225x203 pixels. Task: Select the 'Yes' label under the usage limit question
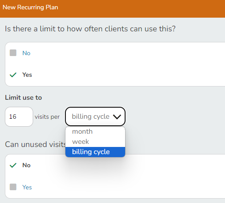pos(27,75)
